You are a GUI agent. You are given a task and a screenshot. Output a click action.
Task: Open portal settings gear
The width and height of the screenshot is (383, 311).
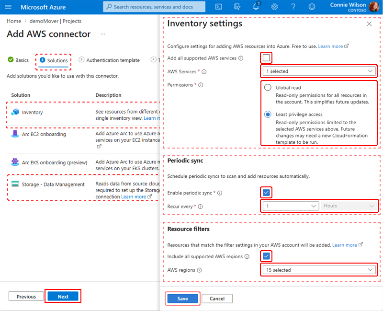274,7
